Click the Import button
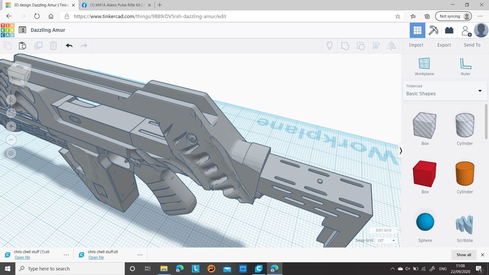489x275 pixels. click(416, 45)
